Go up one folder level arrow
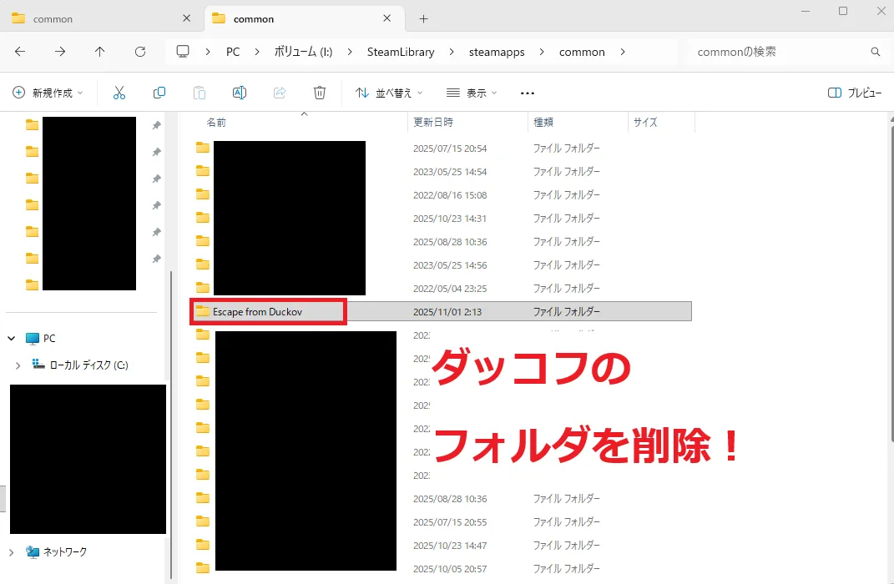The width and height of the screenshot is (894, 584). [100, 52]
